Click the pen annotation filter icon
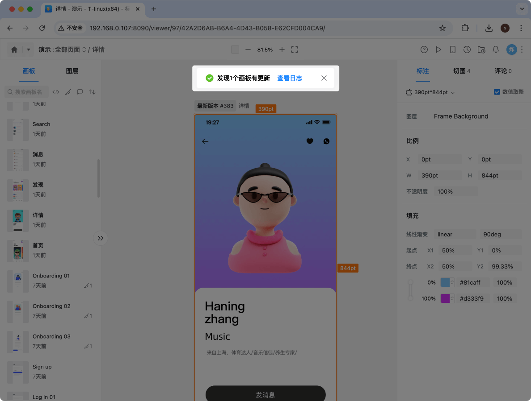Viewport: 531px width, 401px height. coord(68,92)
